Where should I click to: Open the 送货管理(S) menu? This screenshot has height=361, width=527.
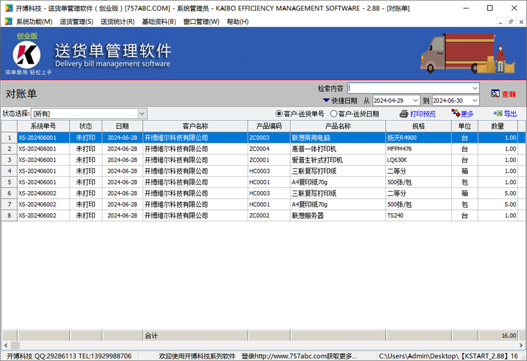(x=76, y=22)
